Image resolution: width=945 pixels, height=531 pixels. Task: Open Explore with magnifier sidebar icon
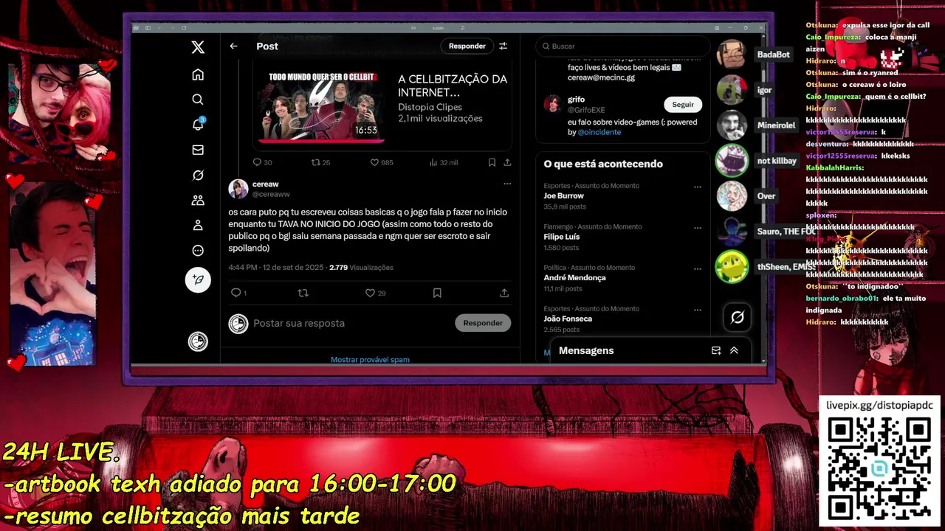click(x=198, y=100)
